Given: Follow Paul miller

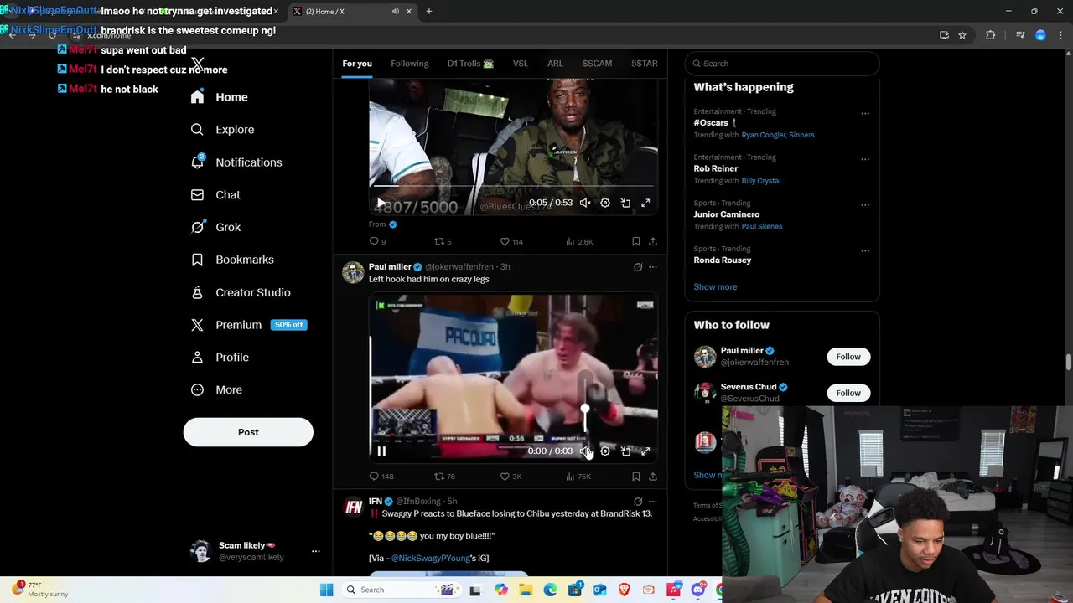Looking at the screenshot, I should coord(848,357).
